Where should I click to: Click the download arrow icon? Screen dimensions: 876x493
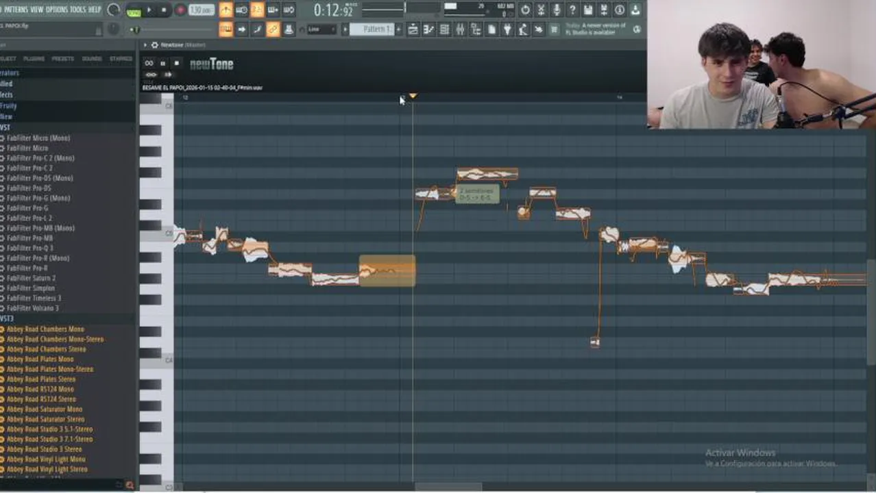pyautogui.click(x=635, y=10)
